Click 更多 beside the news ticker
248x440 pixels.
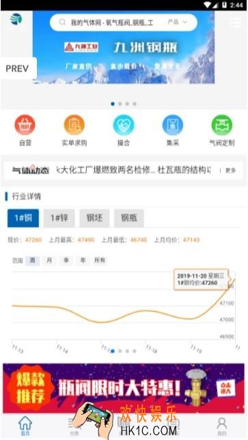pos(230,171)
